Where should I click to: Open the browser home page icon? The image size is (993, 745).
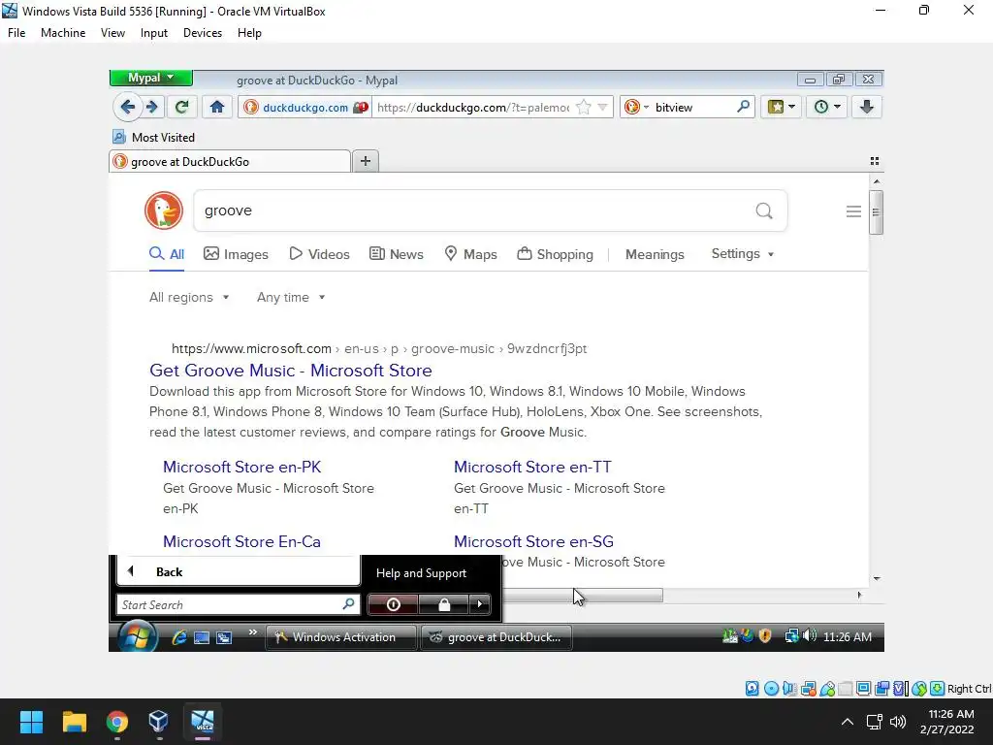click(216, 107)
